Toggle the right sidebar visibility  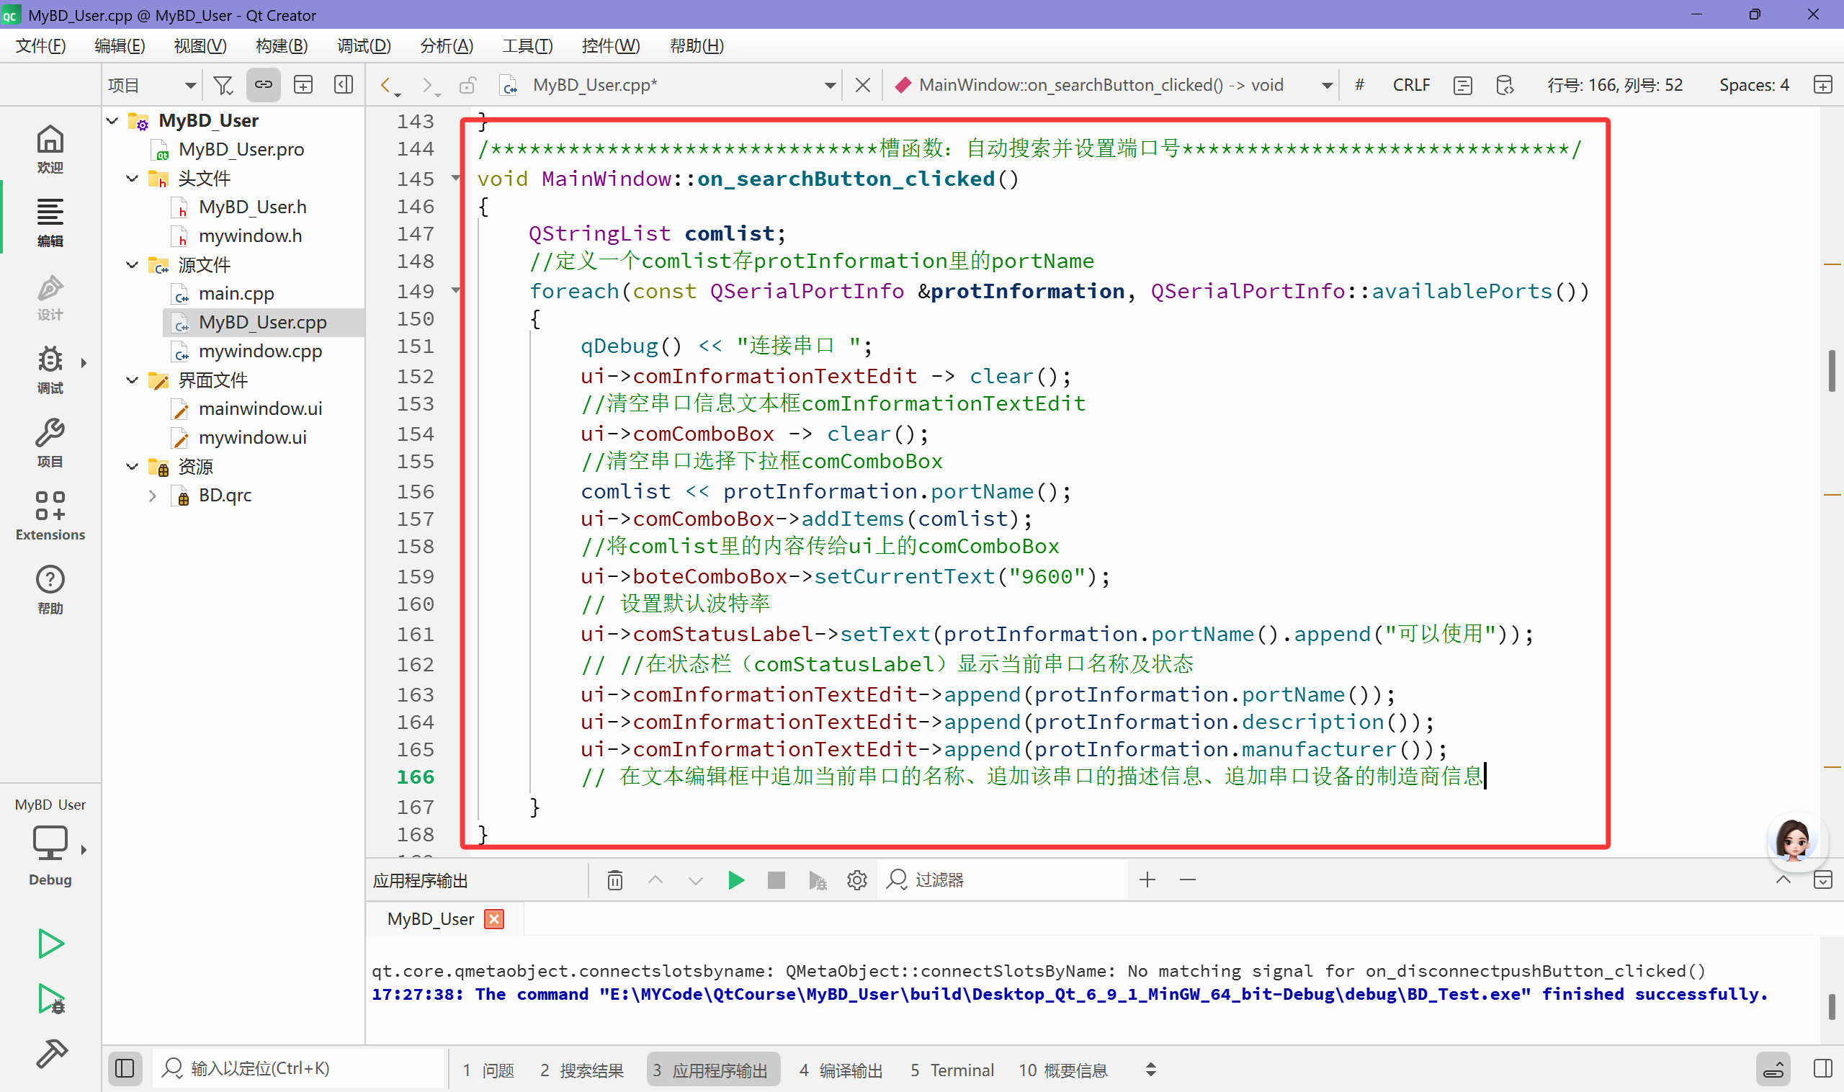[1822, 1068]
